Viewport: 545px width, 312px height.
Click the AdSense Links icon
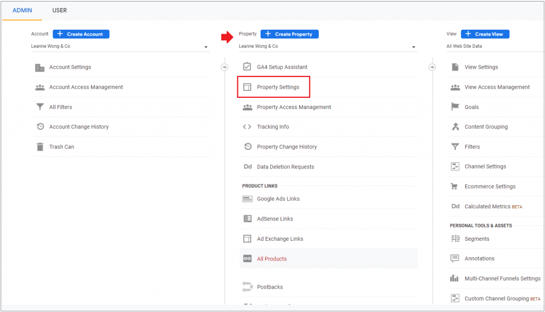point(247,218)
